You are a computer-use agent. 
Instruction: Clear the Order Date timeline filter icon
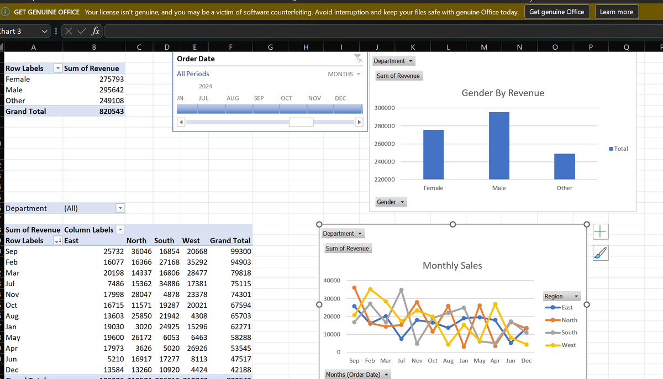358,58
